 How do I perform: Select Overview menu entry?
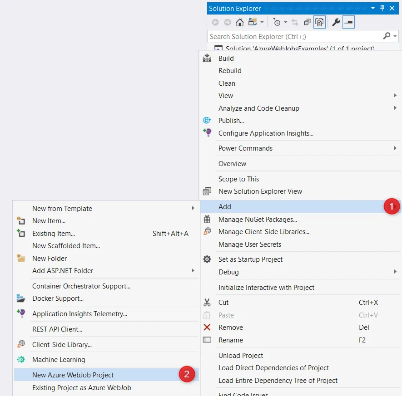[x=300, y=164]
